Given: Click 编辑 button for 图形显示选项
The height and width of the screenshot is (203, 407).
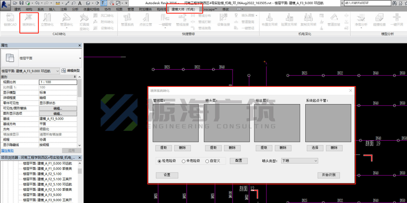Looking at the screenshot, I should tap(58, 114).
